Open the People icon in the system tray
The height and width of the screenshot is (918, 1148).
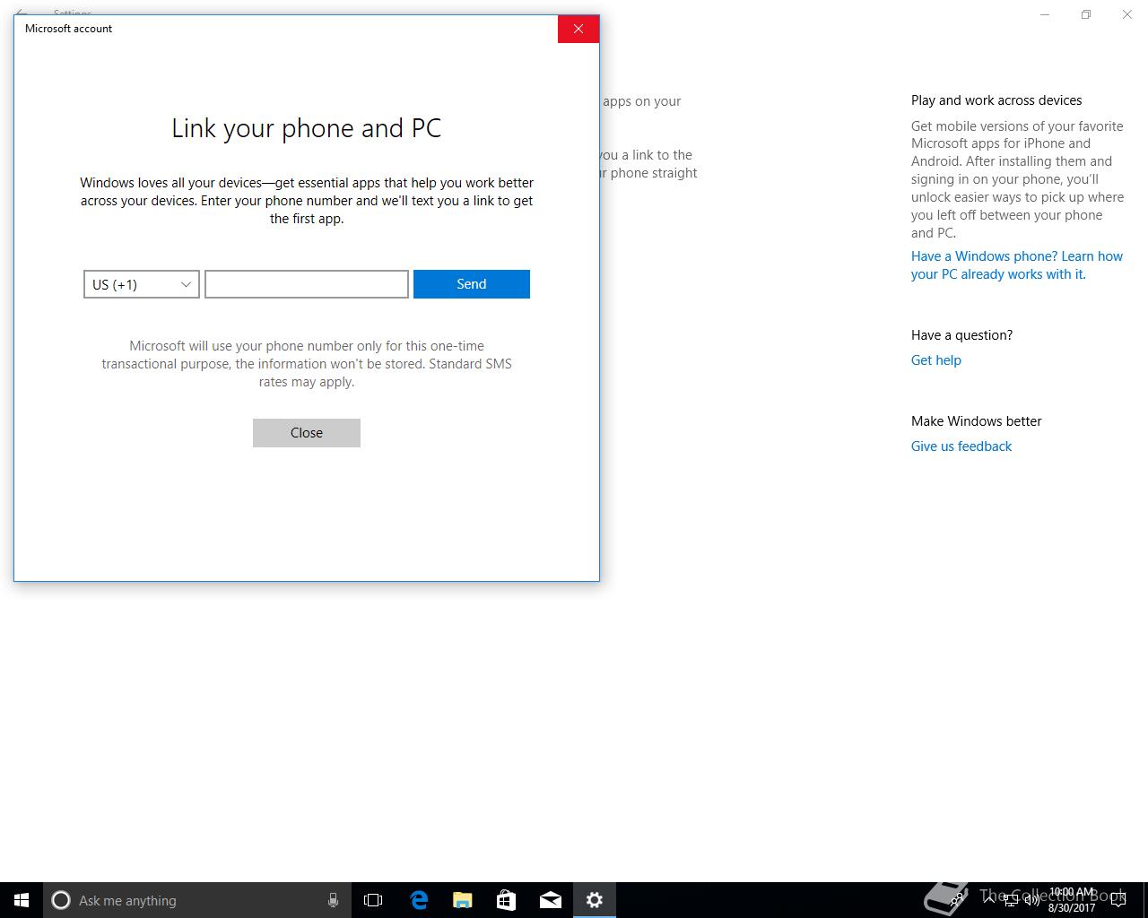tap(958, 899)
